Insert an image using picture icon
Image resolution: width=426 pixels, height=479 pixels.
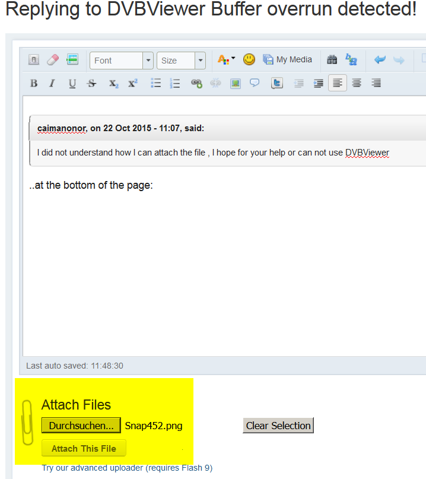tap(236, 84)
